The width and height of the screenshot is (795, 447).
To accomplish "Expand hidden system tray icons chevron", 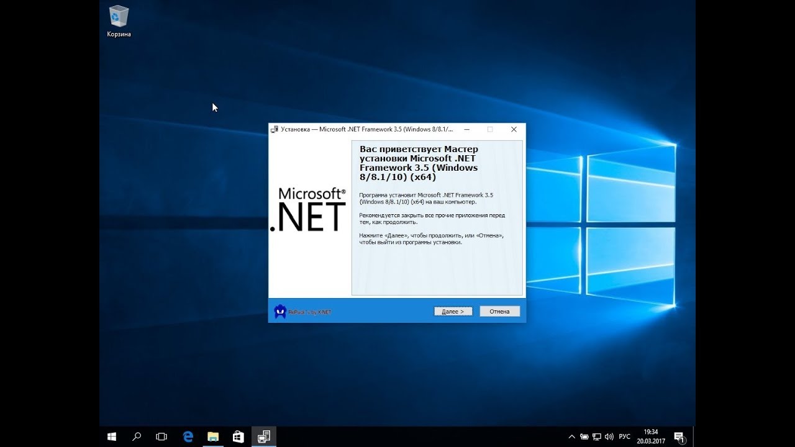I will [x=572, y=436].
